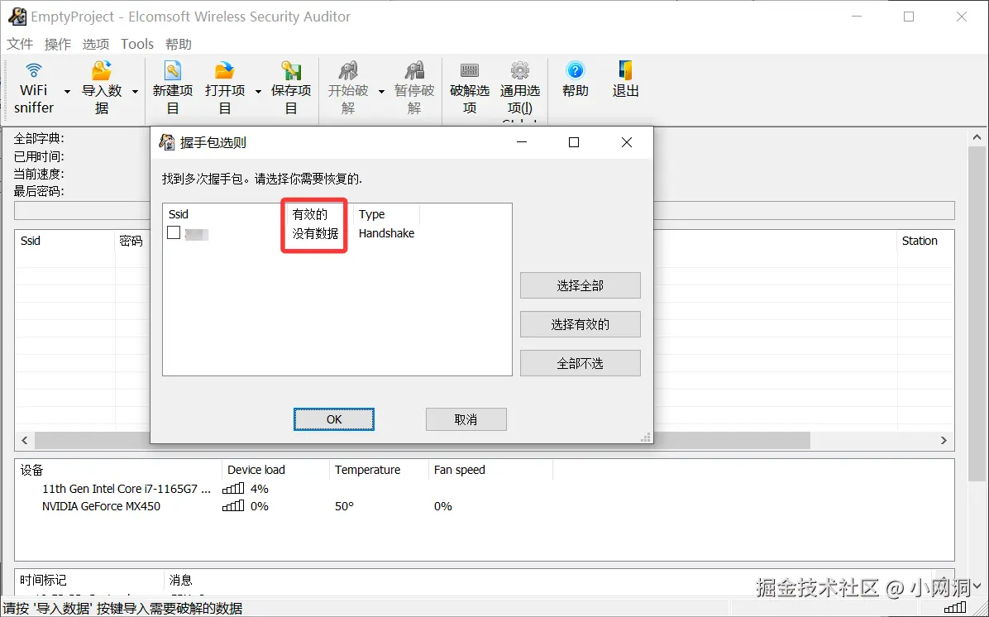989x617 pixels.
Task: Save the project with 保存项目
Action: [291, 88]
